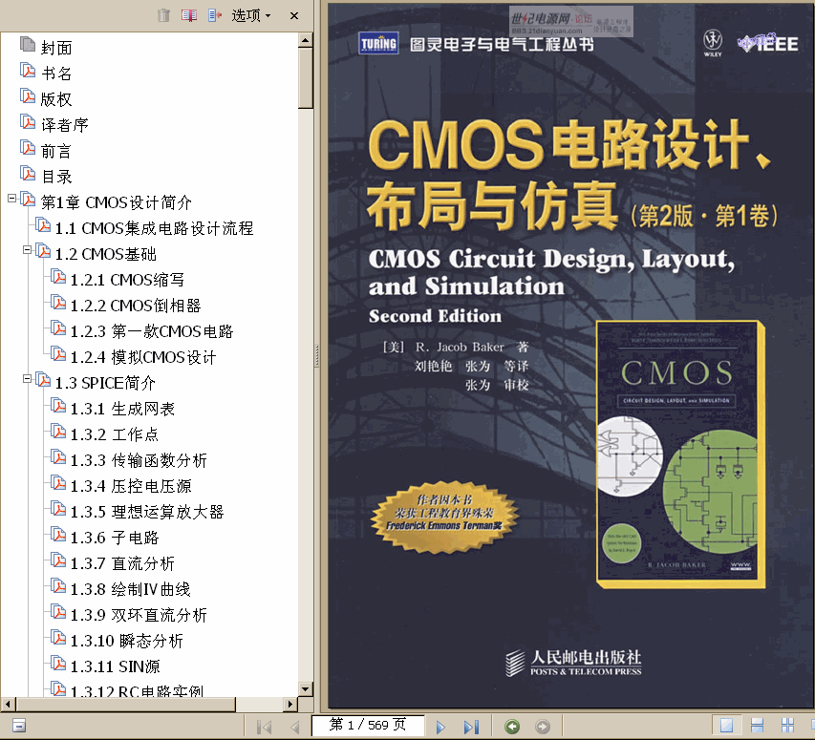Go to 1.3.4 压控电压源
Screen dimensions: 815x740
(x=131, y=486)
